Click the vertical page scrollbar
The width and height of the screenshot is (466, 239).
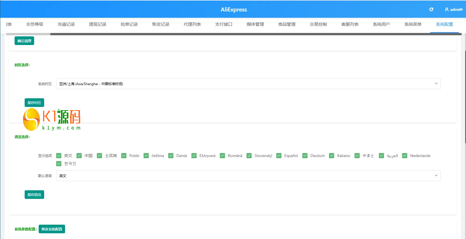point(465,97)
